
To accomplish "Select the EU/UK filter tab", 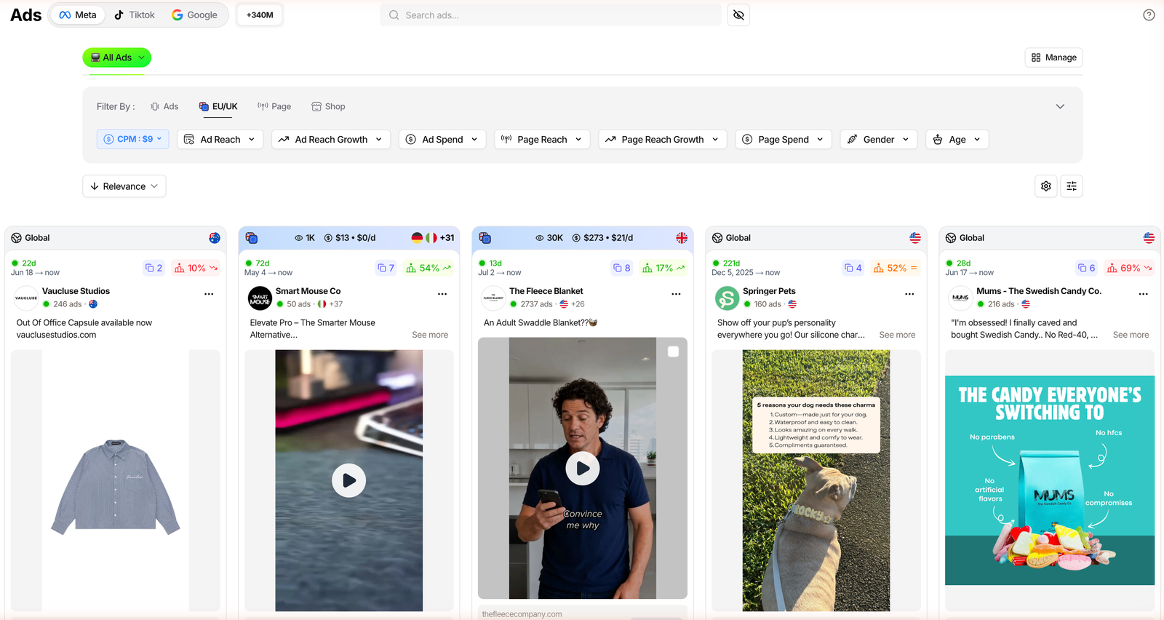I will tap(218, 106).
